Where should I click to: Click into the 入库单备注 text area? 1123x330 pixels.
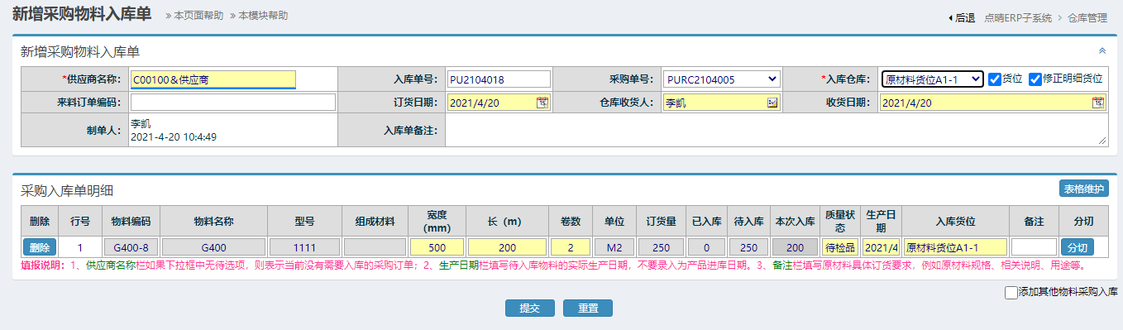777,130
